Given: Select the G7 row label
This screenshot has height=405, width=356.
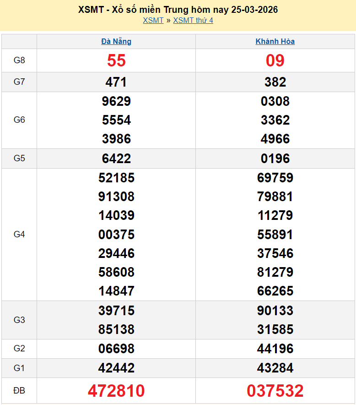Looking at the screenshot, I should pyautogui.click(x=19, y=82).
